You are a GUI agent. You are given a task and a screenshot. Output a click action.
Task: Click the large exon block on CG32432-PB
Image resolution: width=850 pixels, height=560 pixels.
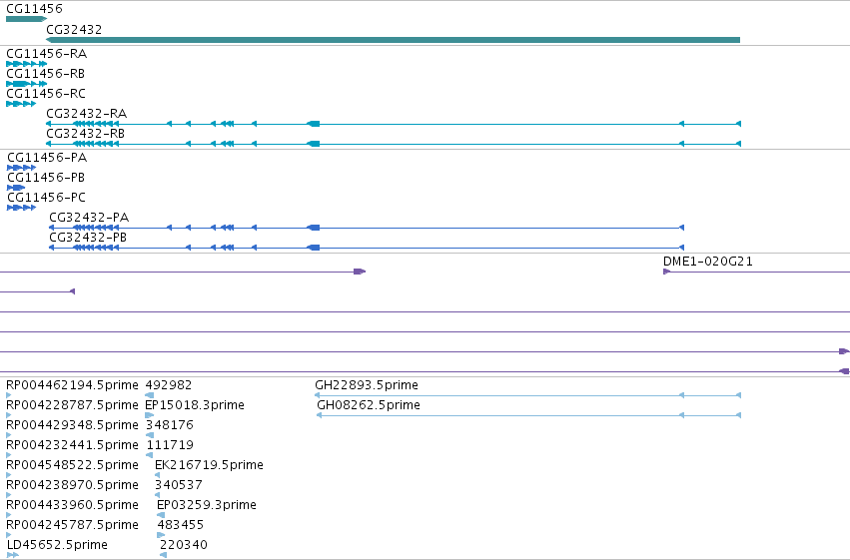[x=314, y=248]
